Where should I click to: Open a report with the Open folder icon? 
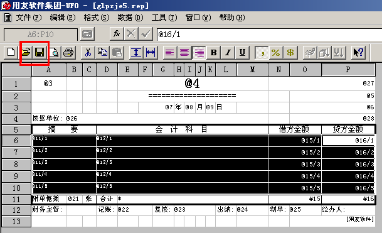[x=26, y=53]
